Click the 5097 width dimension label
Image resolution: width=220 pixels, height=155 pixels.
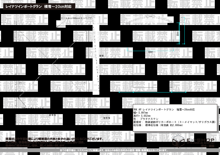point(150,52)
